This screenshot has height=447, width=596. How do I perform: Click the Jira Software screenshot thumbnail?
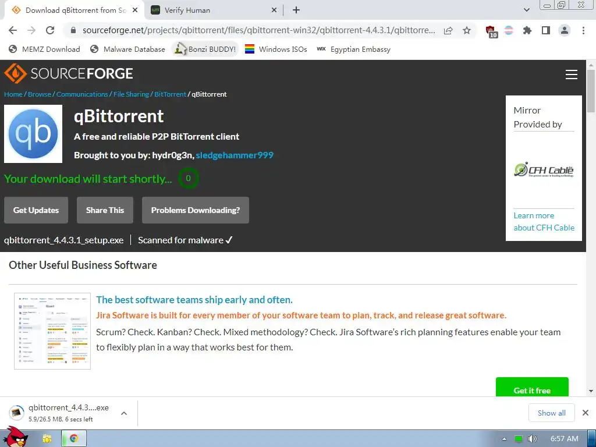[x=52, y=331]
